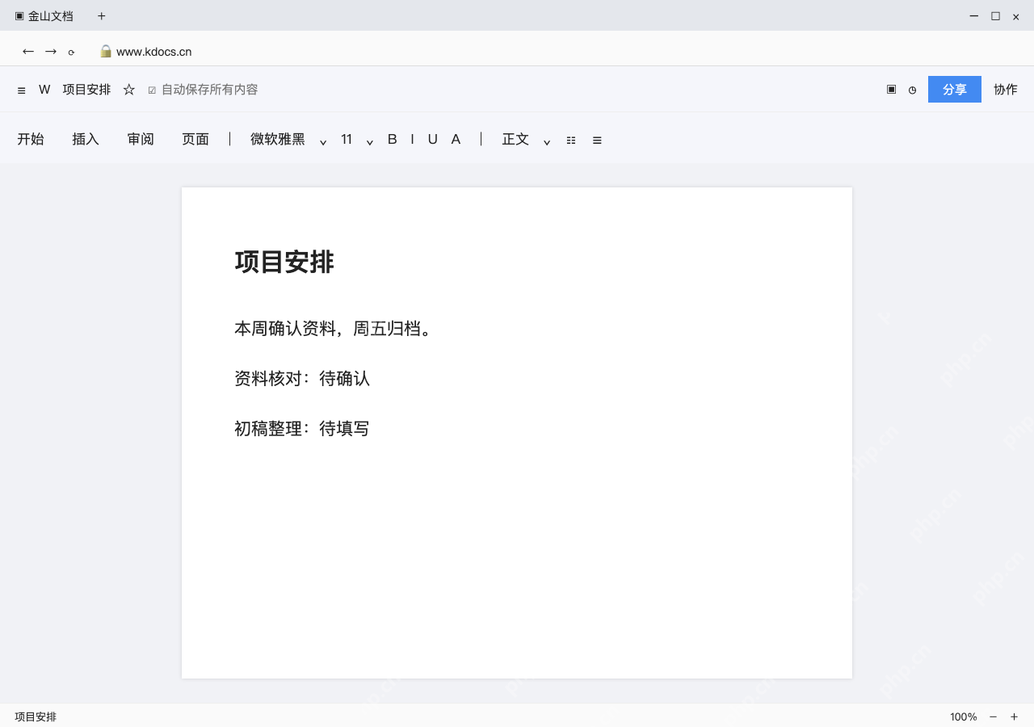The image size is (1034, 727).
Task: Star the document as a favorite
Action: (129, 90)
